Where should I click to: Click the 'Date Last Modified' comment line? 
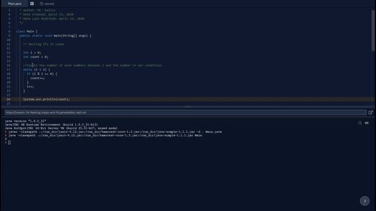pos(52,19)
